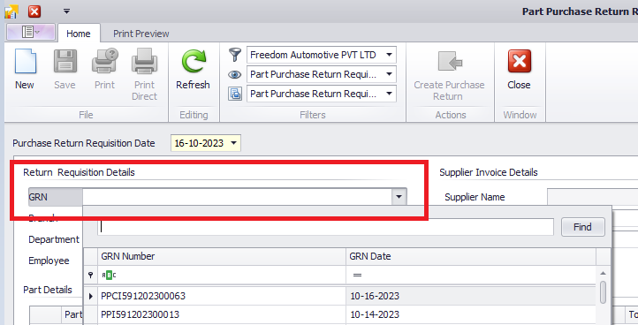Click the Create Purchase Return icon

point(450,62)
